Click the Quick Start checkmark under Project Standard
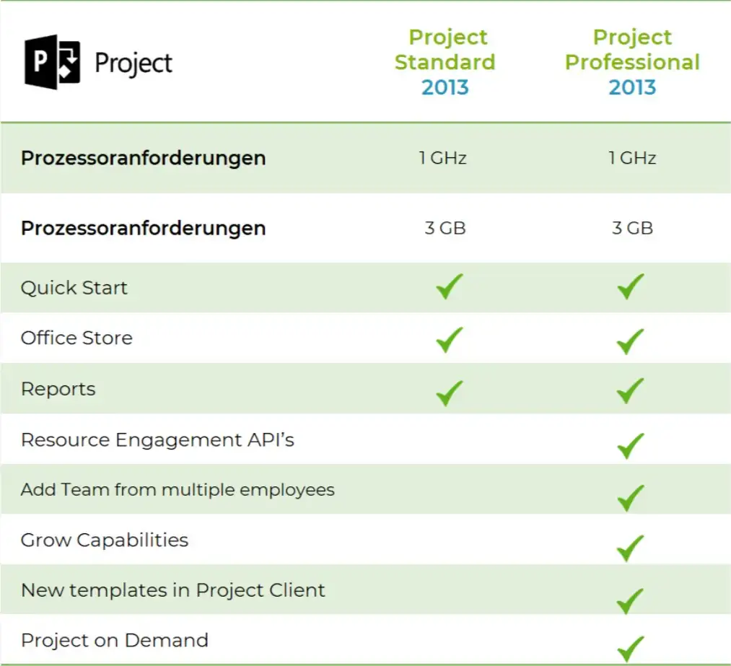The image size is (731, 666). [x=449, y=288]
